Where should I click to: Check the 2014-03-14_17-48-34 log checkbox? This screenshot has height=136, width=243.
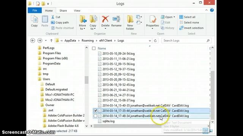[95, 116]
